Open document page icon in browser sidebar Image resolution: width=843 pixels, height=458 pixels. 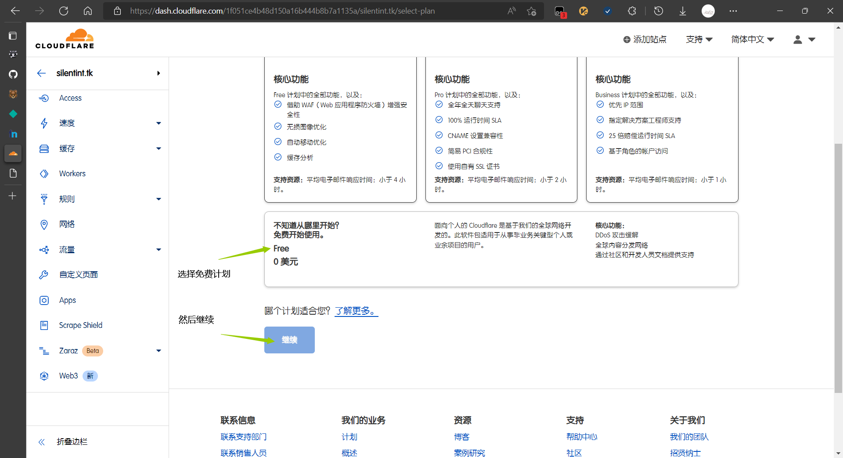13,173
